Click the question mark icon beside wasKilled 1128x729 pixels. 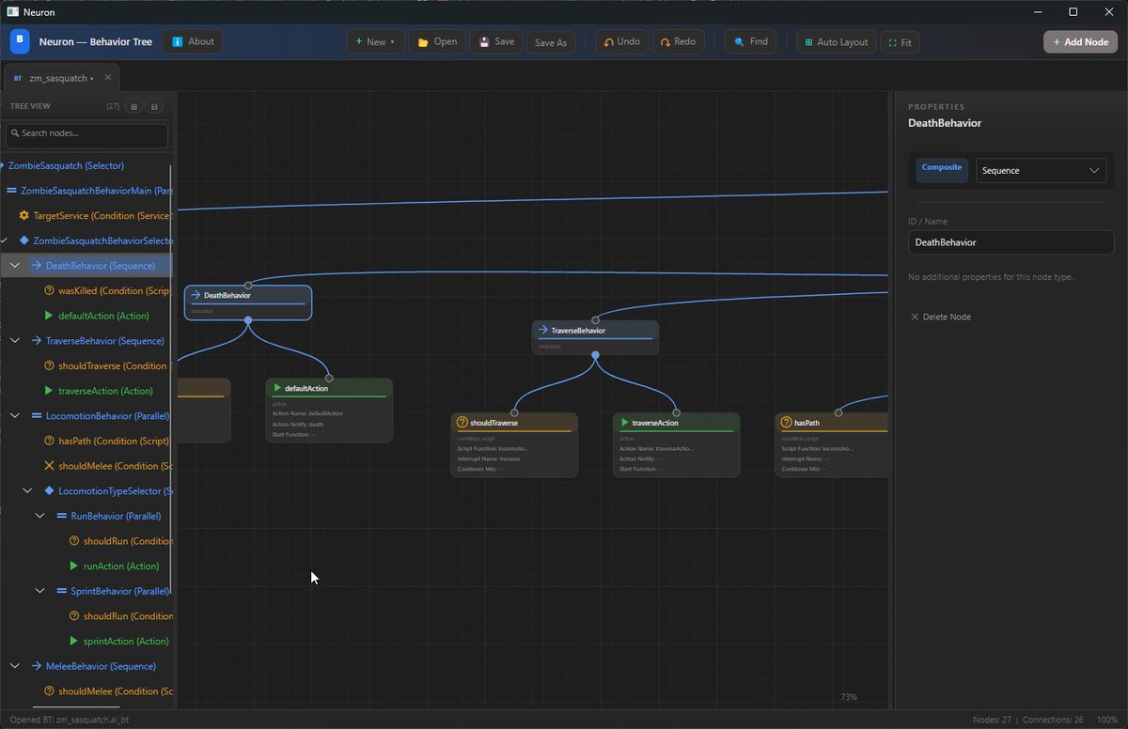(50, 290)
